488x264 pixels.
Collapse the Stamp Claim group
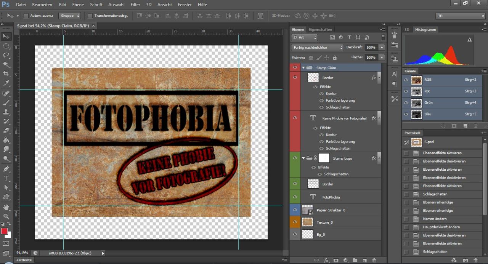click(x=303, y=67)
